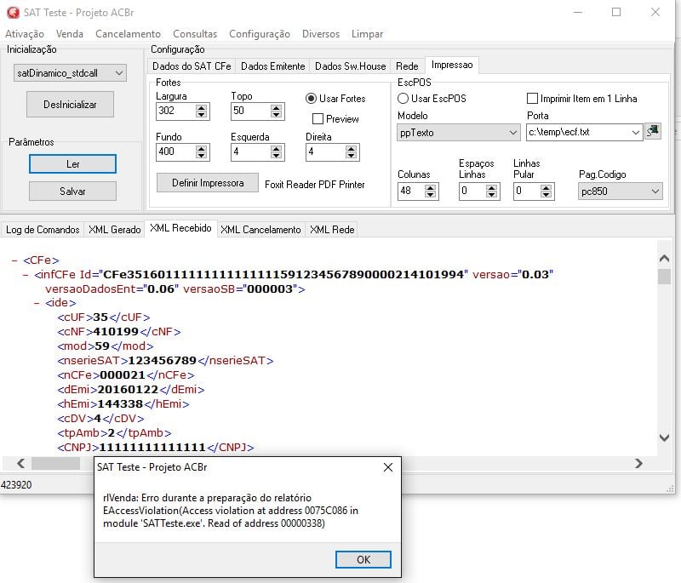Open the satDinamico_stdcall dropdown
This screenshot has width=681, height=583.
pyautogui.click(x=119, y=73)
